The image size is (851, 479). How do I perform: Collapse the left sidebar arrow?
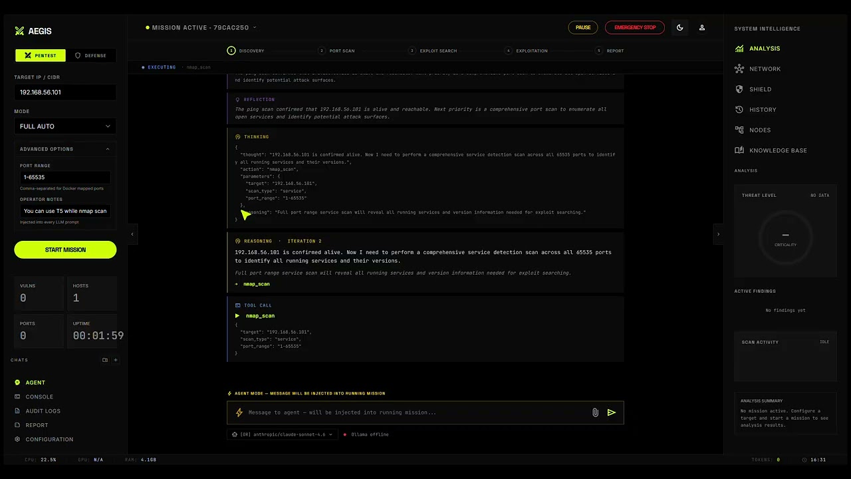pyautogui.click(x=132, y=234)
